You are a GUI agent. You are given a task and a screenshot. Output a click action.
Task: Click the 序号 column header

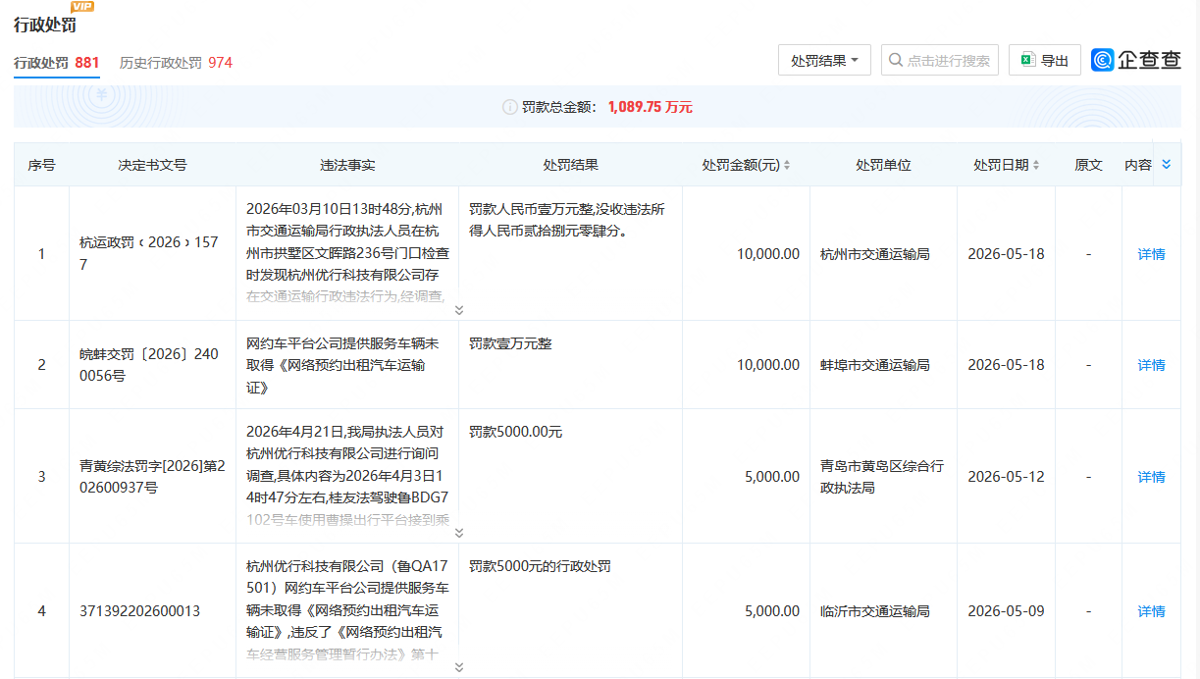point(41,165)
